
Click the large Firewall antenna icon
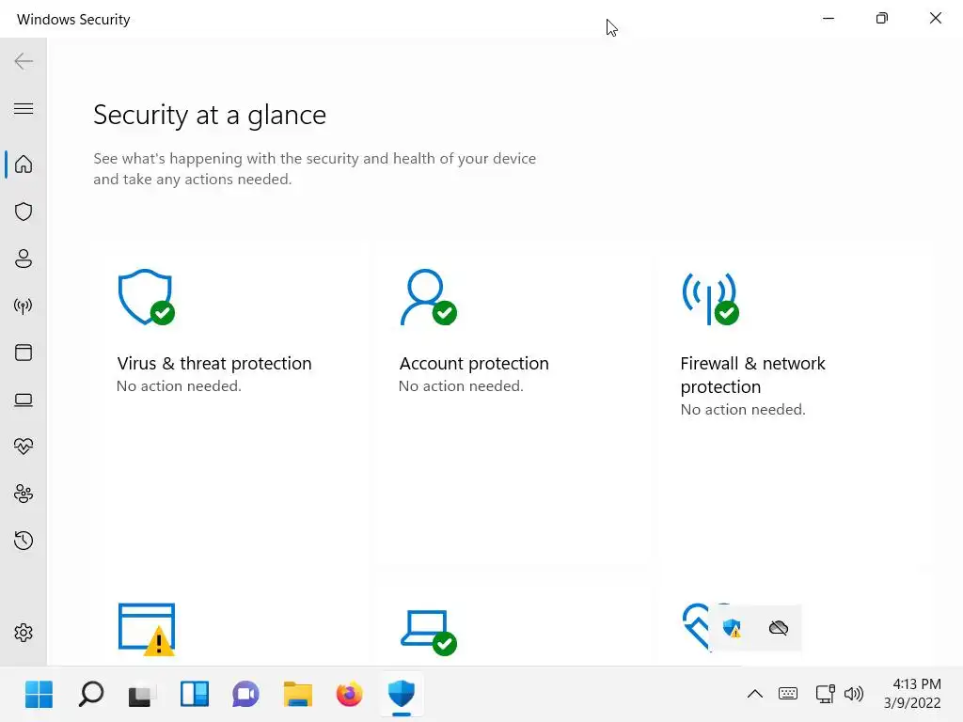click(x=710, y=298)
